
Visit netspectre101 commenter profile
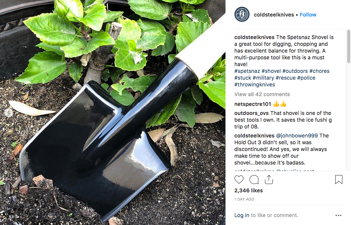[x=253, y=104]
